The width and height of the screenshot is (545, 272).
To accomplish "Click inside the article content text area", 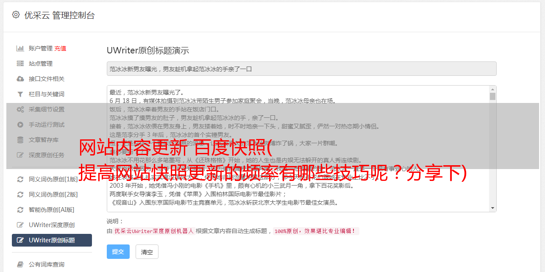I will pos(298,149).
